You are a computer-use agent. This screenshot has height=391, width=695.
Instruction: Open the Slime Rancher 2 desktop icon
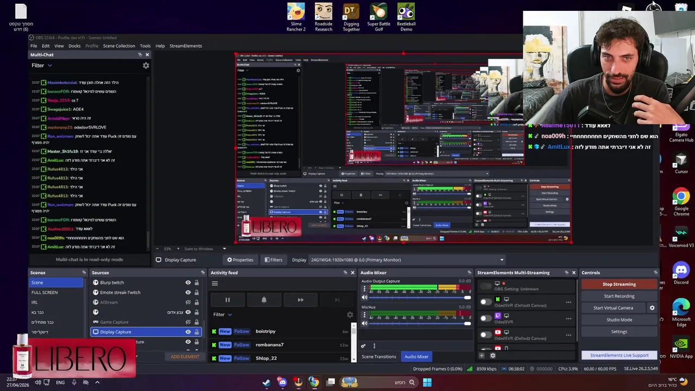[296, 17]
